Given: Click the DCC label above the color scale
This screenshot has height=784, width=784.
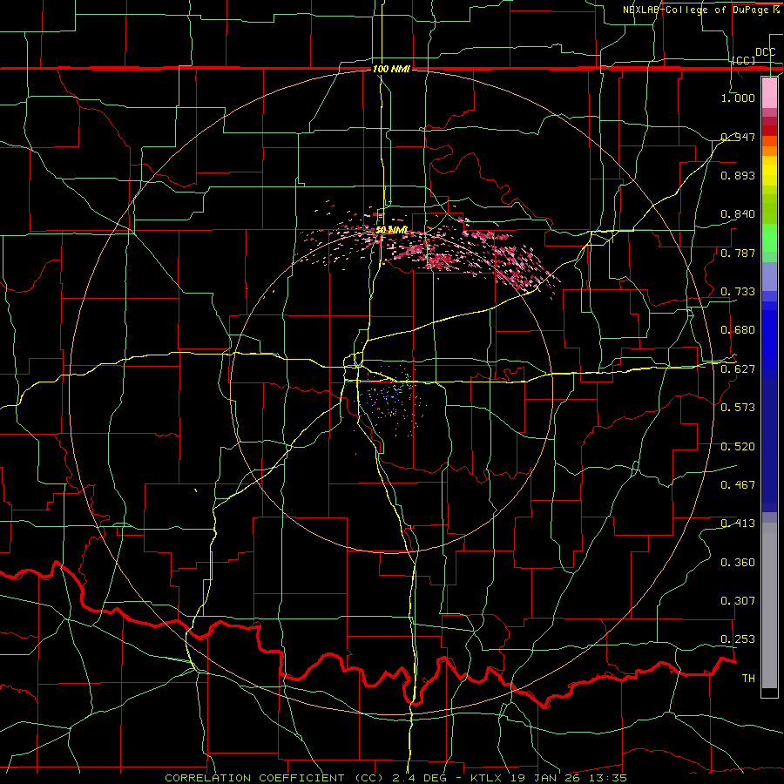Looking at the screenshot, I should click(x=766, y=52).
